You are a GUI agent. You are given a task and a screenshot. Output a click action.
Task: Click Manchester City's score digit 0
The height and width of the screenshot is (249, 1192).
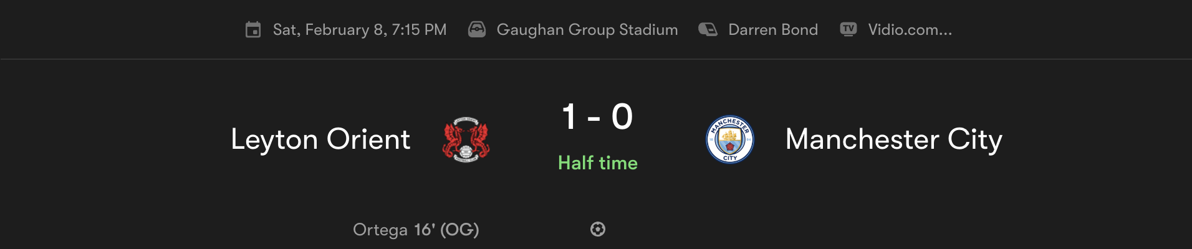coord(622,116)
